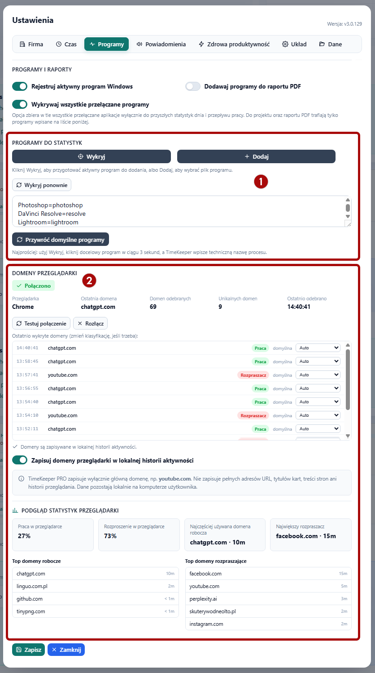The height and width of the screenshot is (673, 375).
Task: Toggle Wykrywaj wszystkie przełączane programy
Action: [x=20, y=104]
